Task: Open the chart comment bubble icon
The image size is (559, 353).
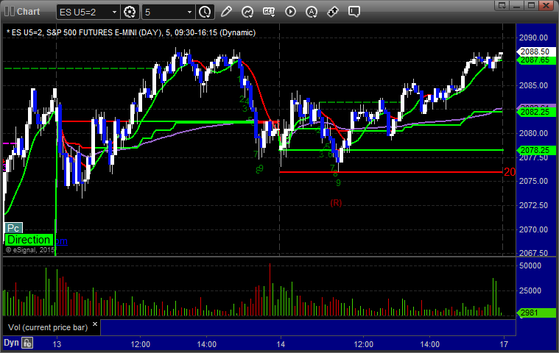Action: (x=354, y=12)
